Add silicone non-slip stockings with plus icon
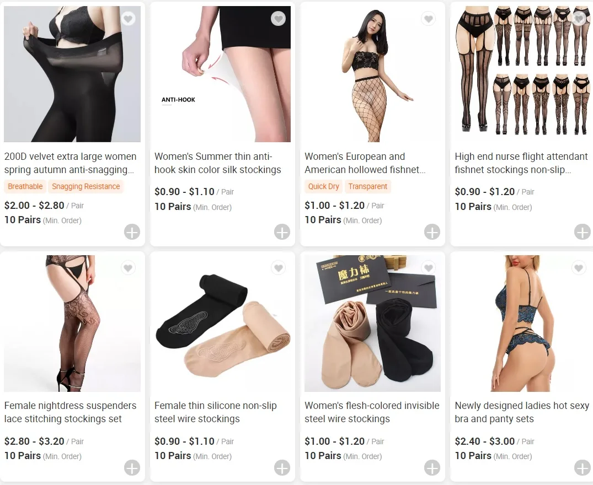 [282, 468]
